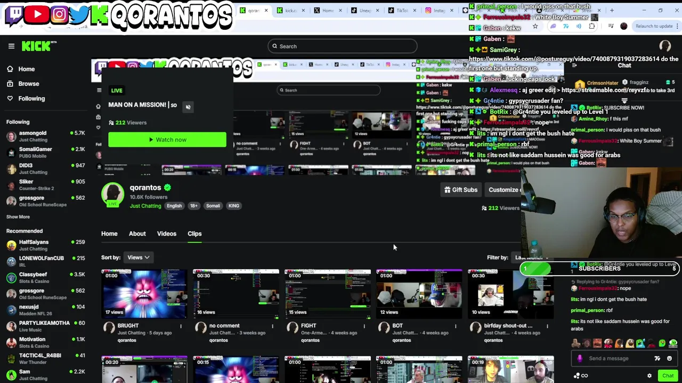The height and width of the screenshot is (383, 682).
Task: Open the Chrome profile avatar
Action: [624, 26]
